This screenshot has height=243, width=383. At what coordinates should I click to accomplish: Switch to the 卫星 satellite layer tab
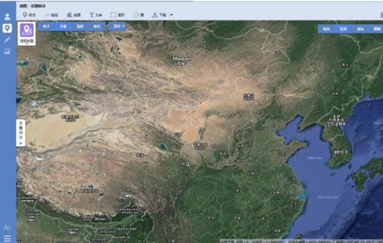(x=63, y=26)
